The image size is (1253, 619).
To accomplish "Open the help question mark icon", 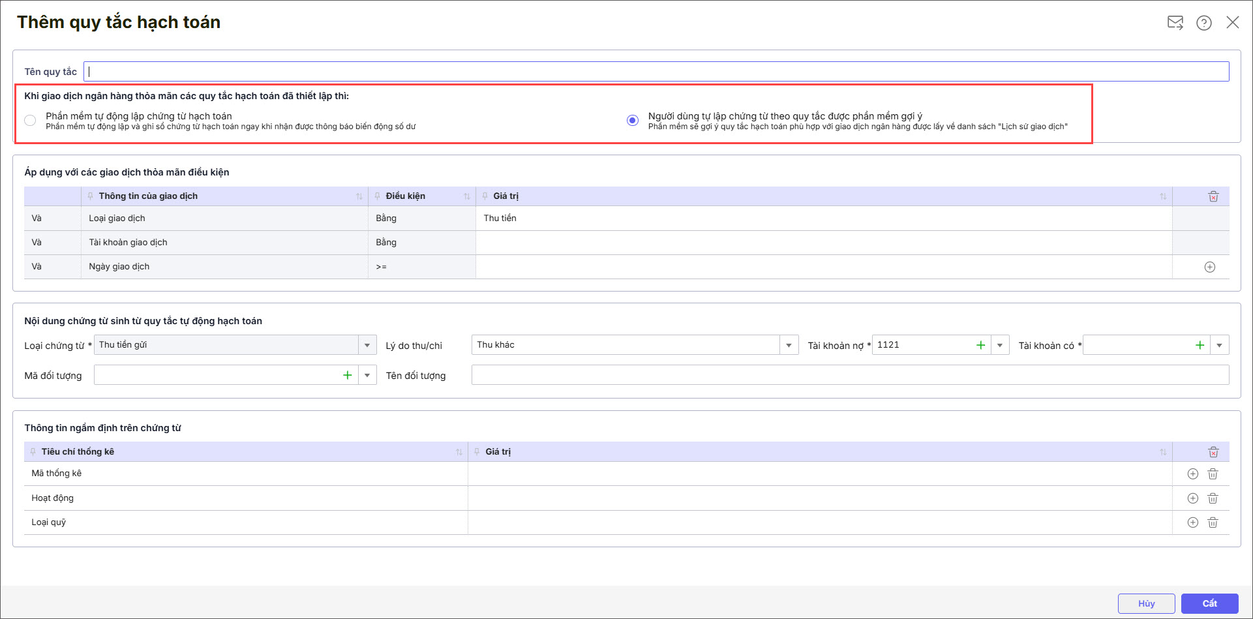I will pos(1203,23).
